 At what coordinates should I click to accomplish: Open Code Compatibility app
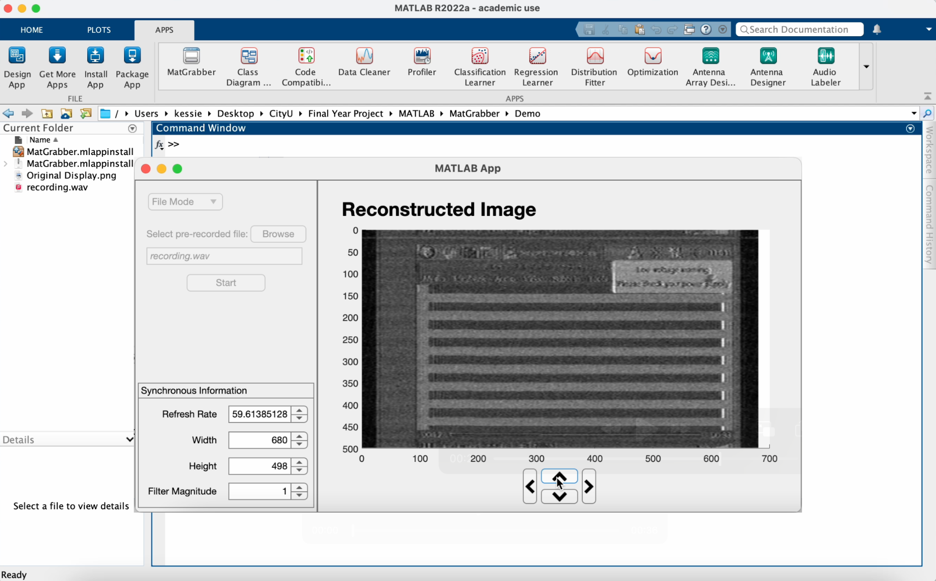pyautogui.click(x=306, y=67)
